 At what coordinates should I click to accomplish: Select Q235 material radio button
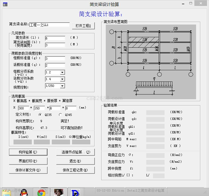tap(40, 115)
